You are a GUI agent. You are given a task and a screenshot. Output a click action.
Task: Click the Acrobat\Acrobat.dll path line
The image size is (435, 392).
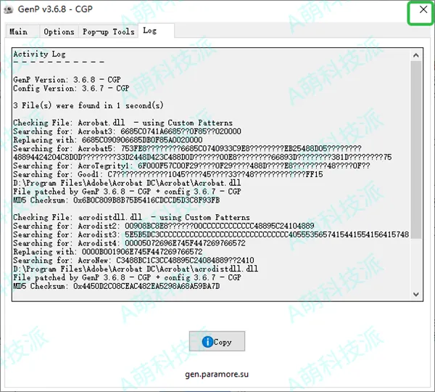[127, 183]
